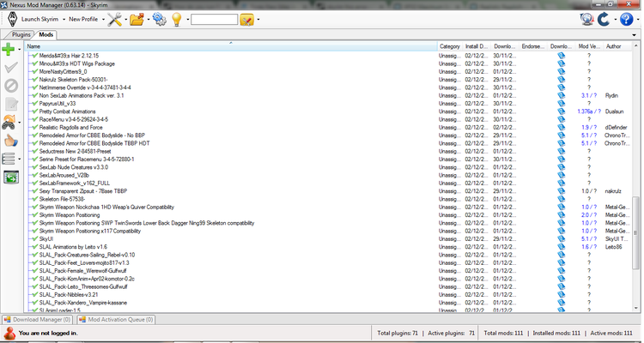Click the lightbulb tips icon

[x=177, y=19]
